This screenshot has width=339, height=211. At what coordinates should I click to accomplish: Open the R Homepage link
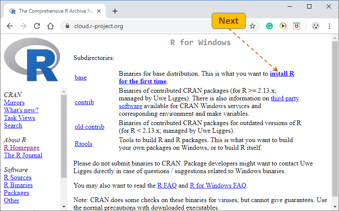22,148
